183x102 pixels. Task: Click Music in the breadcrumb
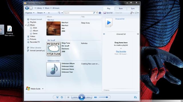click(47, 8)
